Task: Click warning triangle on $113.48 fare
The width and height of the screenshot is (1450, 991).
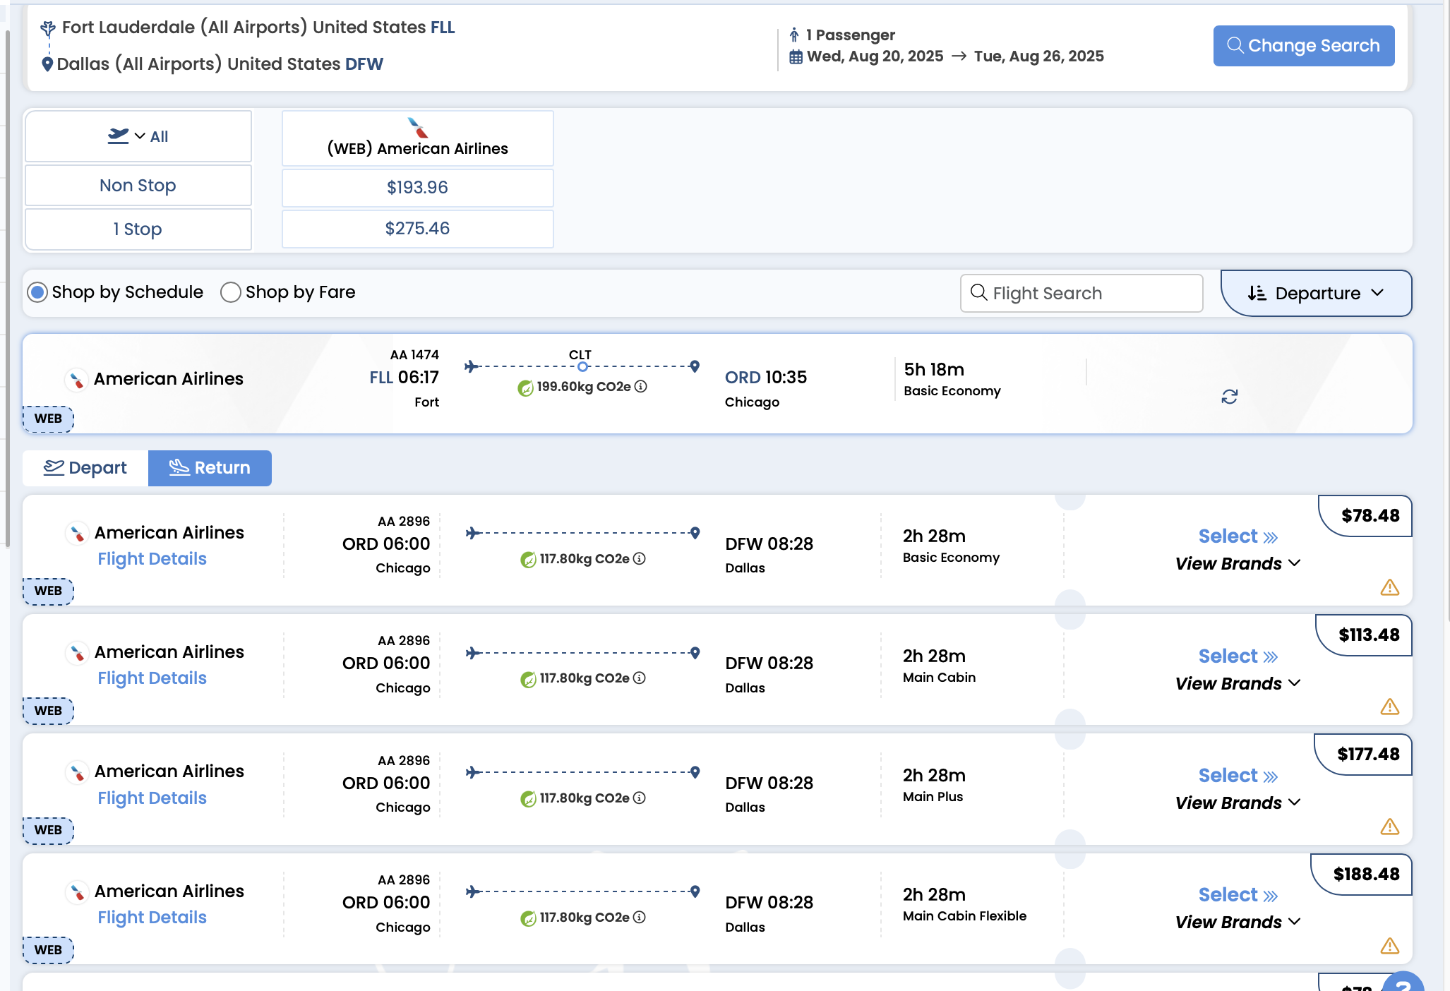Action: 1389,707
